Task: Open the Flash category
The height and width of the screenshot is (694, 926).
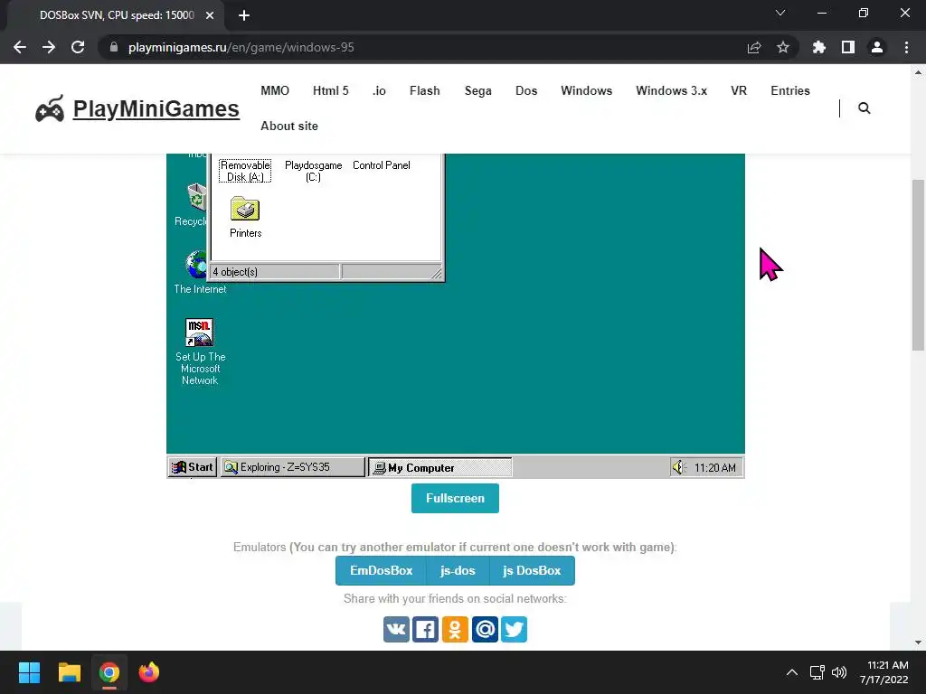Action: pos(425,91)
